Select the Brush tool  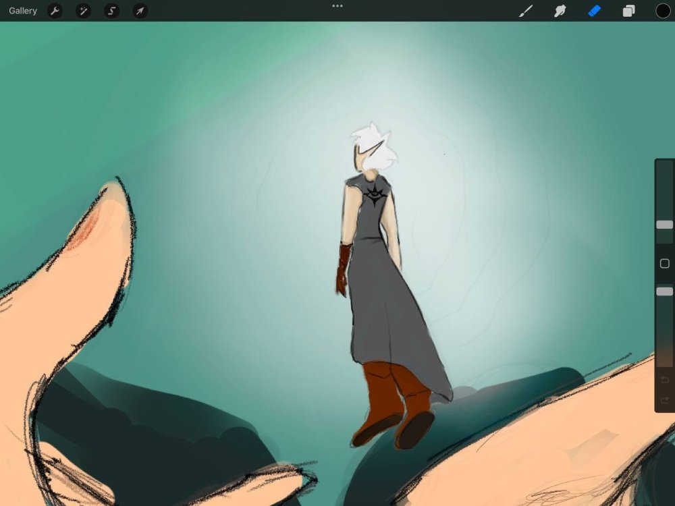point(525,11)
